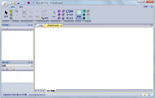Image resolution: width=155 pixels, height=98 pixels.
Task: Click second greyed icon in 项目窗口 toolbar
Action: pyautogui.click(x=7, y=29)
